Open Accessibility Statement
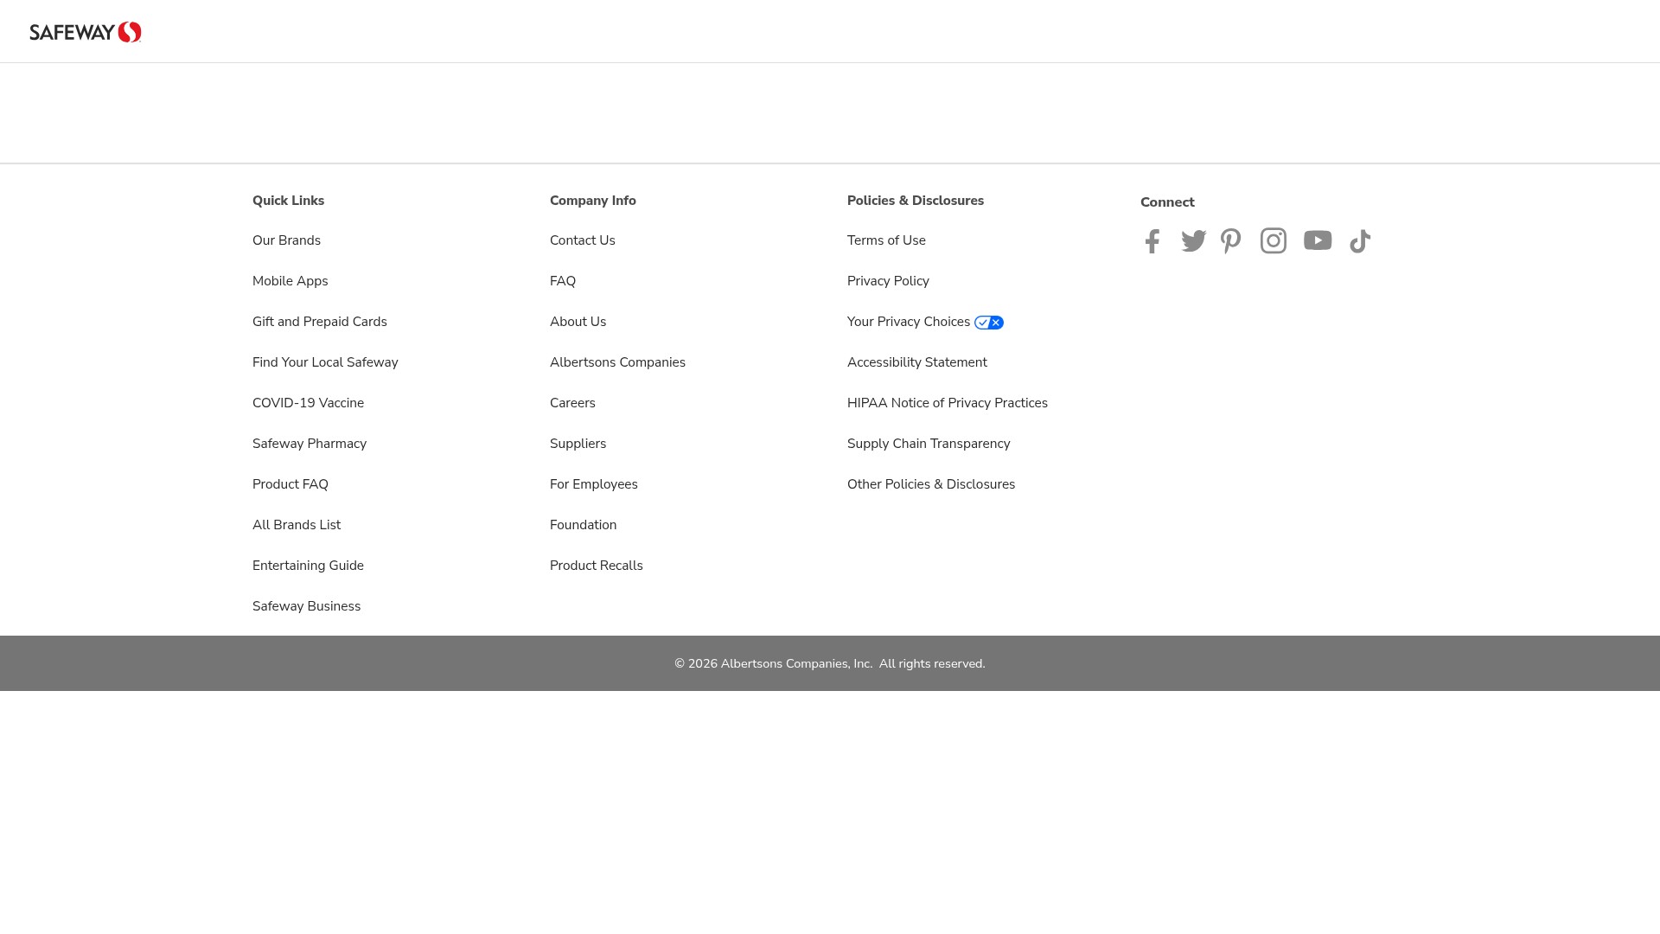This screenshot has width=1660, height=934. click(x=917, y=362)
